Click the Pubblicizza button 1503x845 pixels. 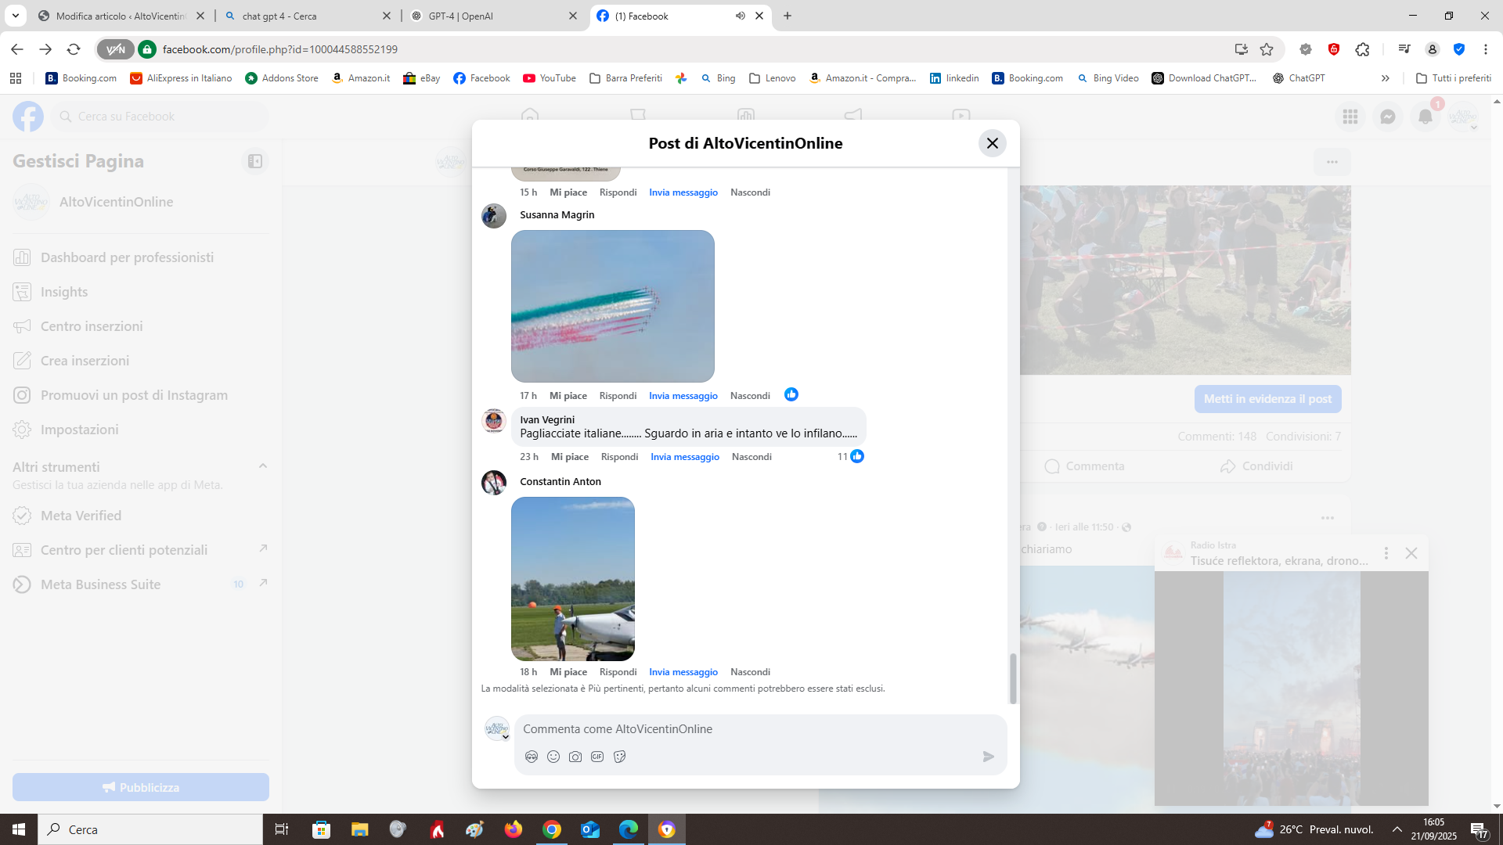[141, 787]
